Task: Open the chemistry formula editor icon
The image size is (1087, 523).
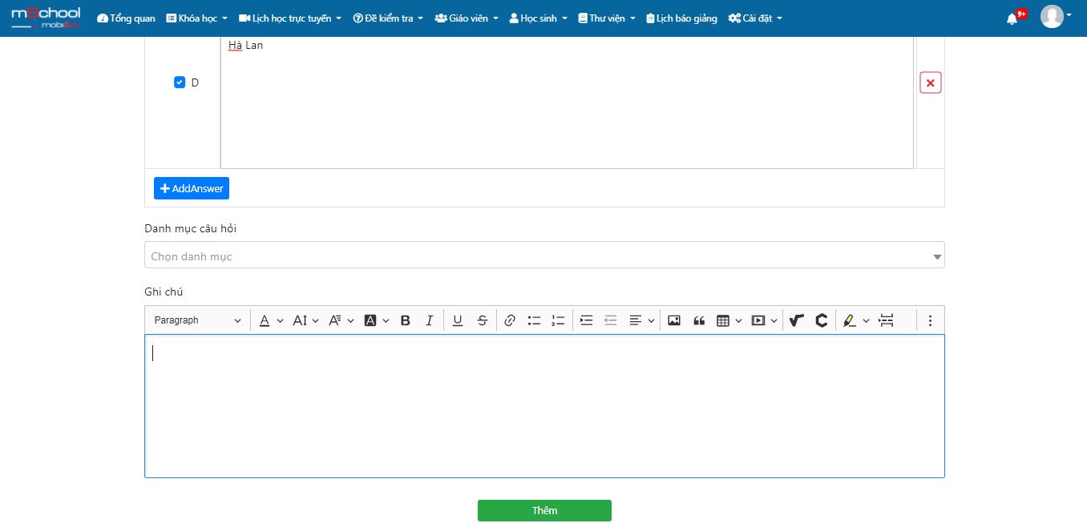Action: (821, 320)
